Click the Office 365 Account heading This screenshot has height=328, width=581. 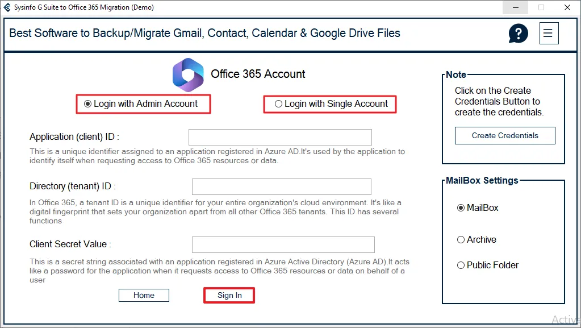pos(258,74)
